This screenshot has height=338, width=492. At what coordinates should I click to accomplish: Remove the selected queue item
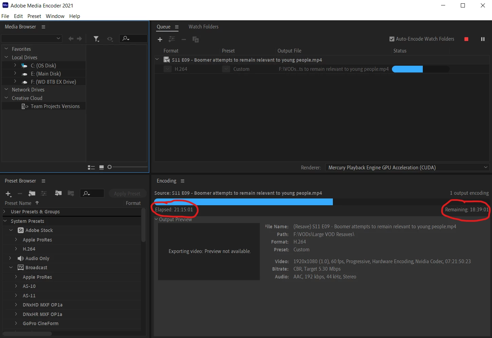click(x=184, y=39)
